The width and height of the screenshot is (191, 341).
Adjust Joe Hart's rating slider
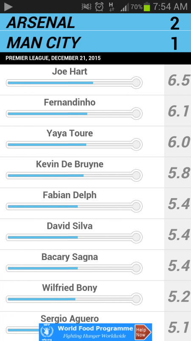click(74, 83)
